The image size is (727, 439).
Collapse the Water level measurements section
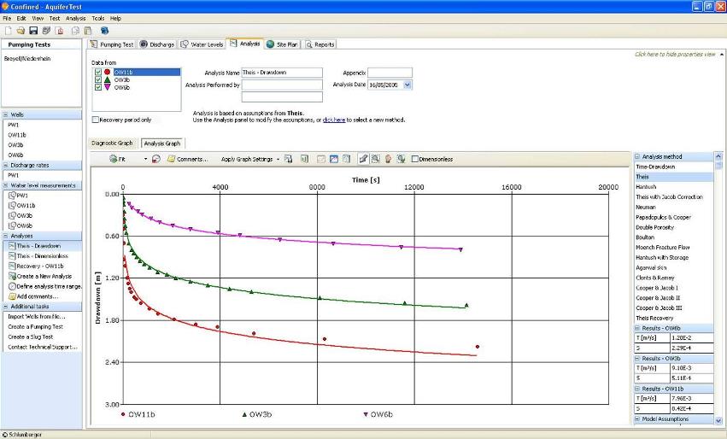(6, 185)
